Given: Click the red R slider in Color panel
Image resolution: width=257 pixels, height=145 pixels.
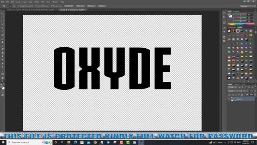Looking at the screenshot, I should pyautogui.click(x=241, y=14).
